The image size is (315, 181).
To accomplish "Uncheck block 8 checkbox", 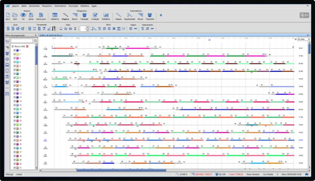I will pos(14,78).
